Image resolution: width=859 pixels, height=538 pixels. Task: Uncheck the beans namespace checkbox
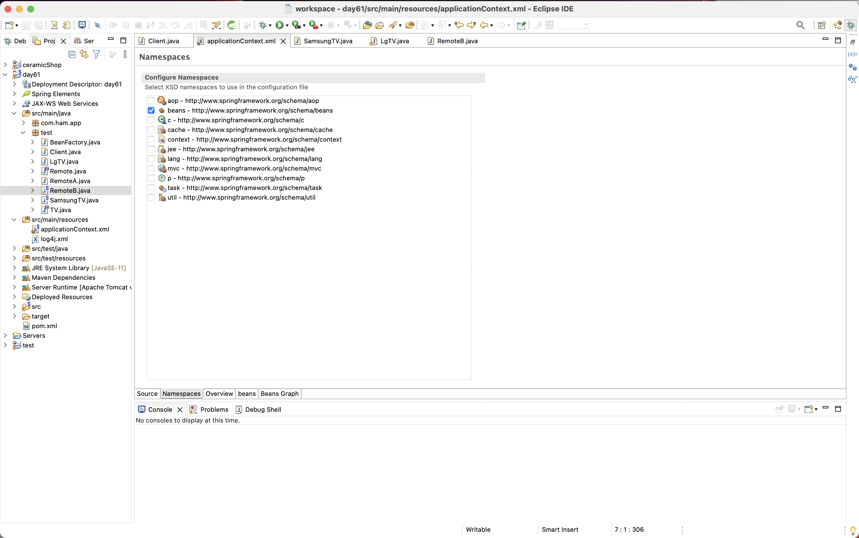pos(151,110)
